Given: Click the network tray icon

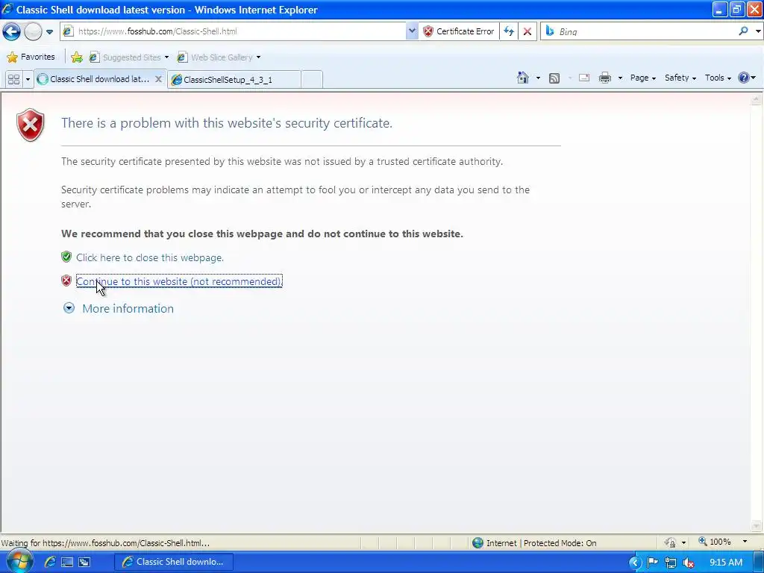Looking at the screenshot, I should tap(671, 563).
